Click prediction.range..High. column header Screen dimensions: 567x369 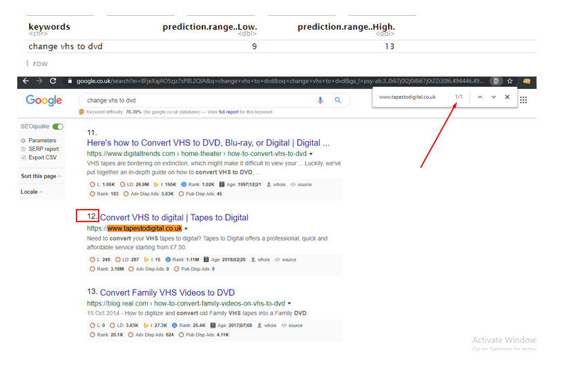coord(346,27)
